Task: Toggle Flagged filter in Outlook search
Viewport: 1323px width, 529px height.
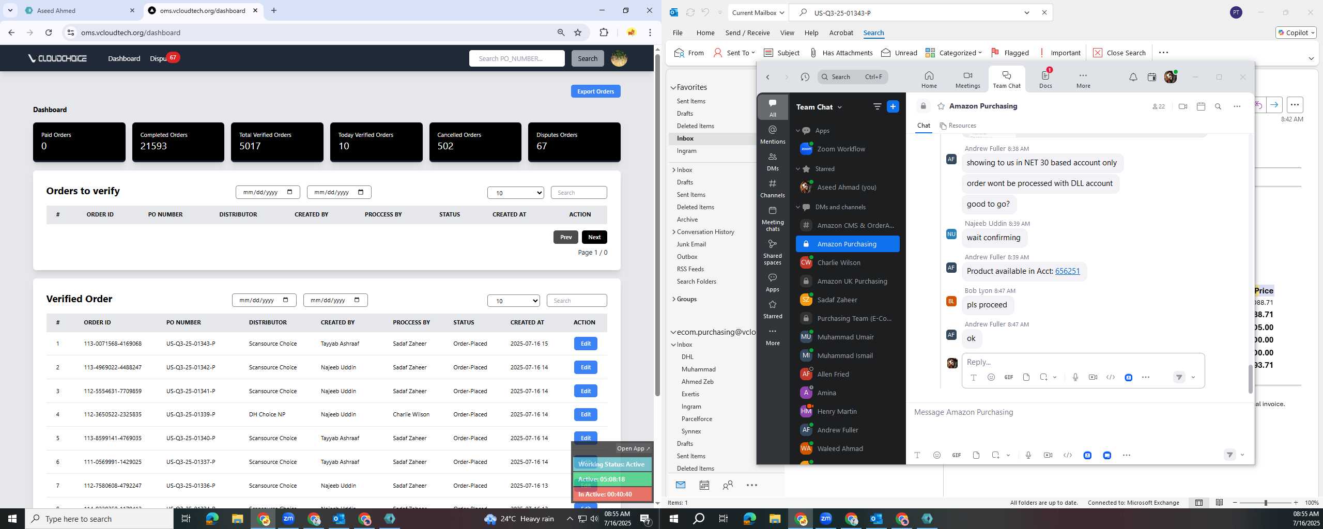Action: [1010, 53]
